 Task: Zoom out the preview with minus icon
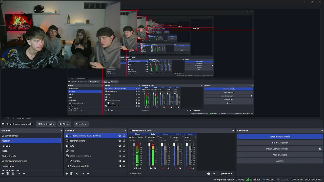click(3, 118)
